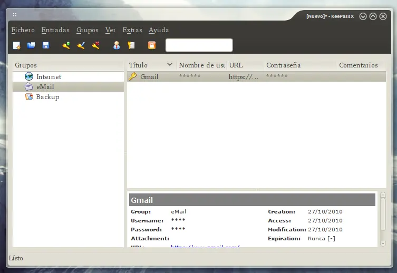Viewport: 397px width, 273px height.
Task: Open the Extras menu
Action: coord(132,30)
